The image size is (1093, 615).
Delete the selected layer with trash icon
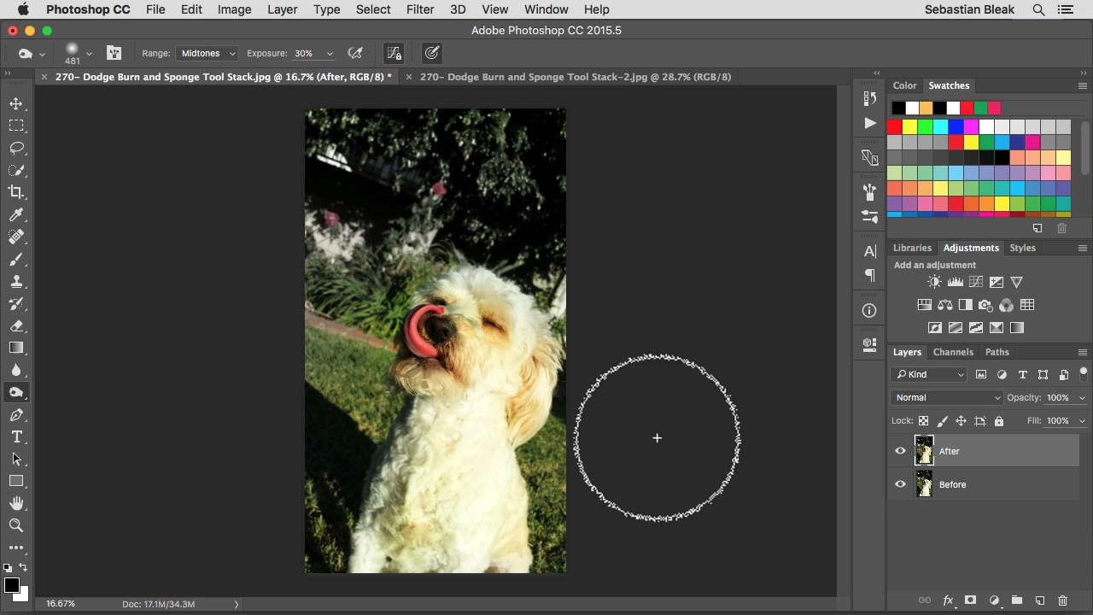click(1062, 600)
